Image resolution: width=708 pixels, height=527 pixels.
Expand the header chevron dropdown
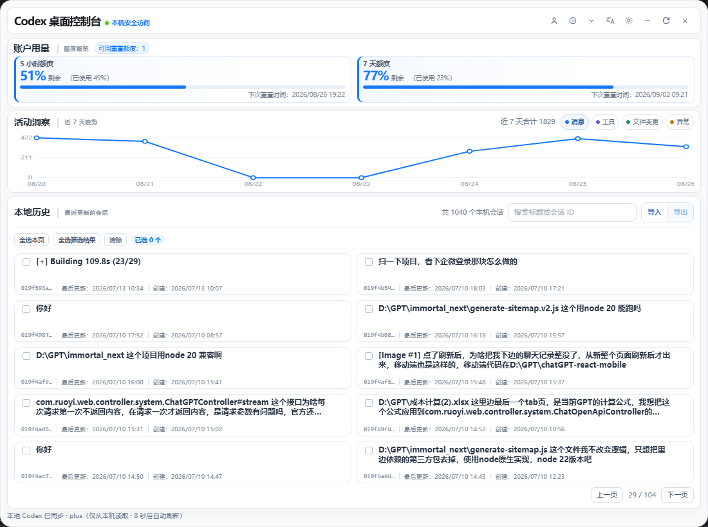pyautogui.click(x=591, y=21)
